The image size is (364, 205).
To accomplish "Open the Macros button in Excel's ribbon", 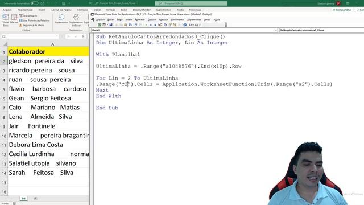I will [14, 19].
